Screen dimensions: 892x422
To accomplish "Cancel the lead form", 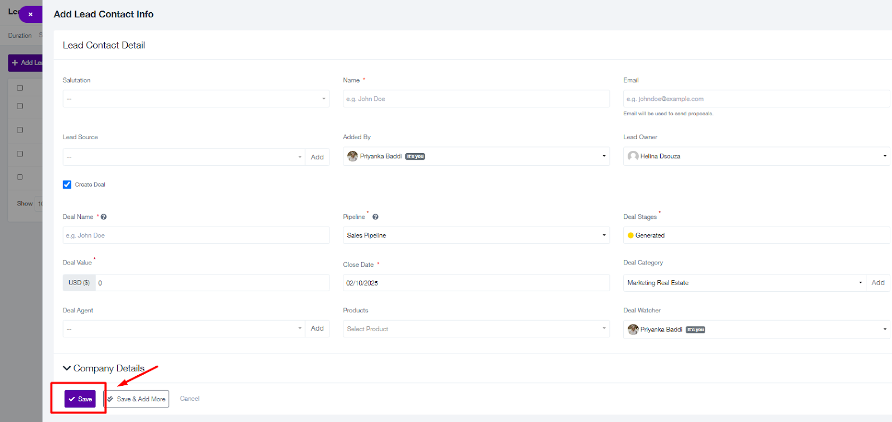I will tap(190, 399).
